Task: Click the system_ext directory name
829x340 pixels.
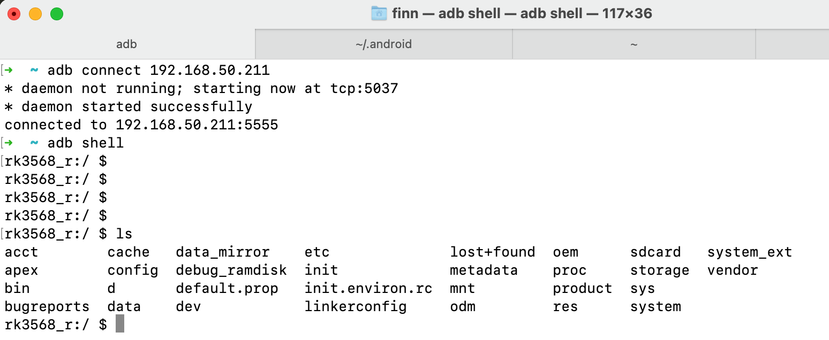Action: 749,252
